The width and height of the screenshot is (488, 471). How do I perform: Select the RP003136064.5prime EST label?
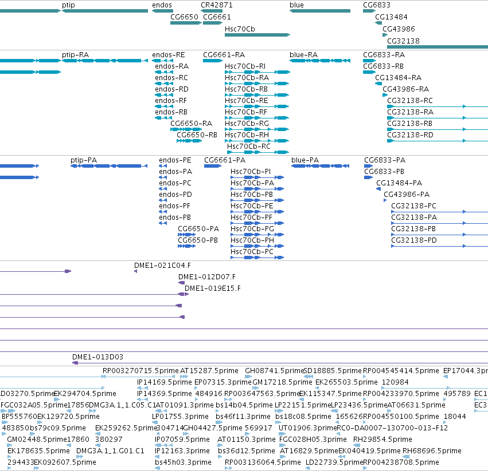tap(263, 462)
